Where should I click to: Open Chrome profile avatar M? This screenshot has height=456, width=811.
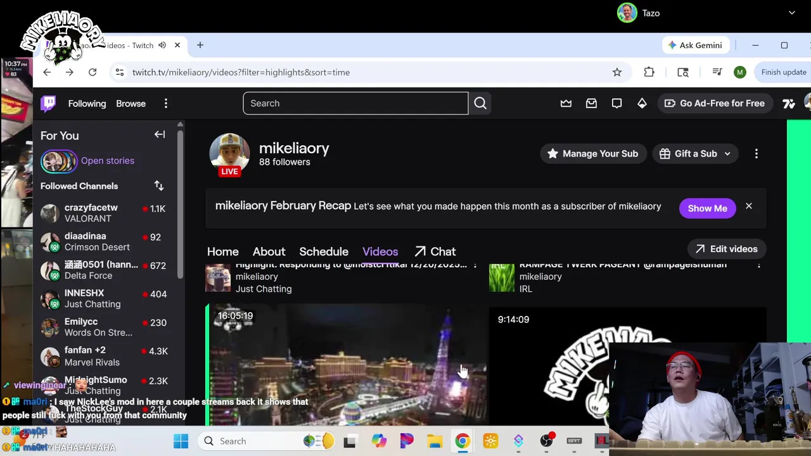(x=740, y=72)
